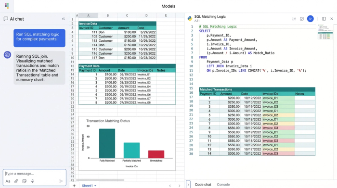Click the Notes header in Payment Data

click(166, 70)
